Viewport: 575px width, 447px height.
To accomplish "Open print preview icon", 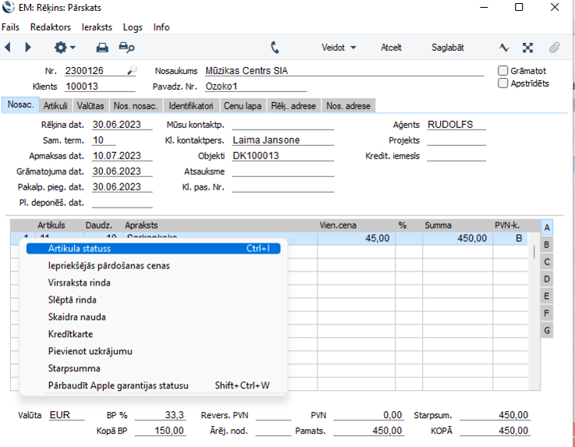I will click(x=126, y=48).
